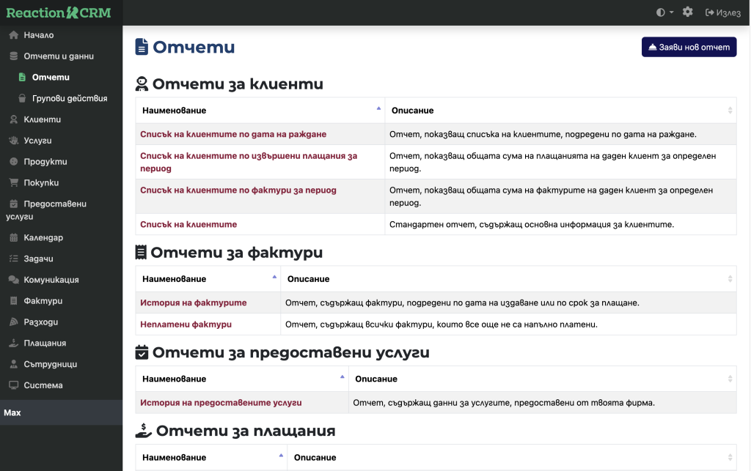This screenshot has width=751, height=471.
Task: Open Неплатени фактури report link
Action: (x=186, y=324)
